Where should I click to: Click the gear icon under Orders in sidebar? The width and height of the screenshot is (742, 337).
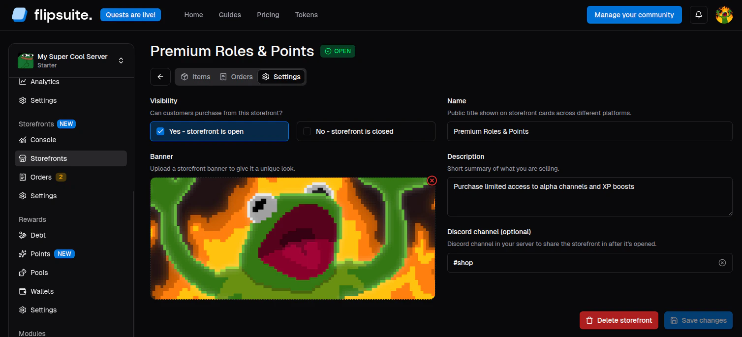tap(22, 196)
